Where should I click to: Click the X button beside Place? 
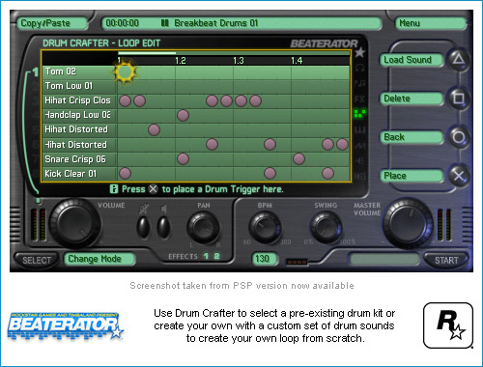coord(459,176)
